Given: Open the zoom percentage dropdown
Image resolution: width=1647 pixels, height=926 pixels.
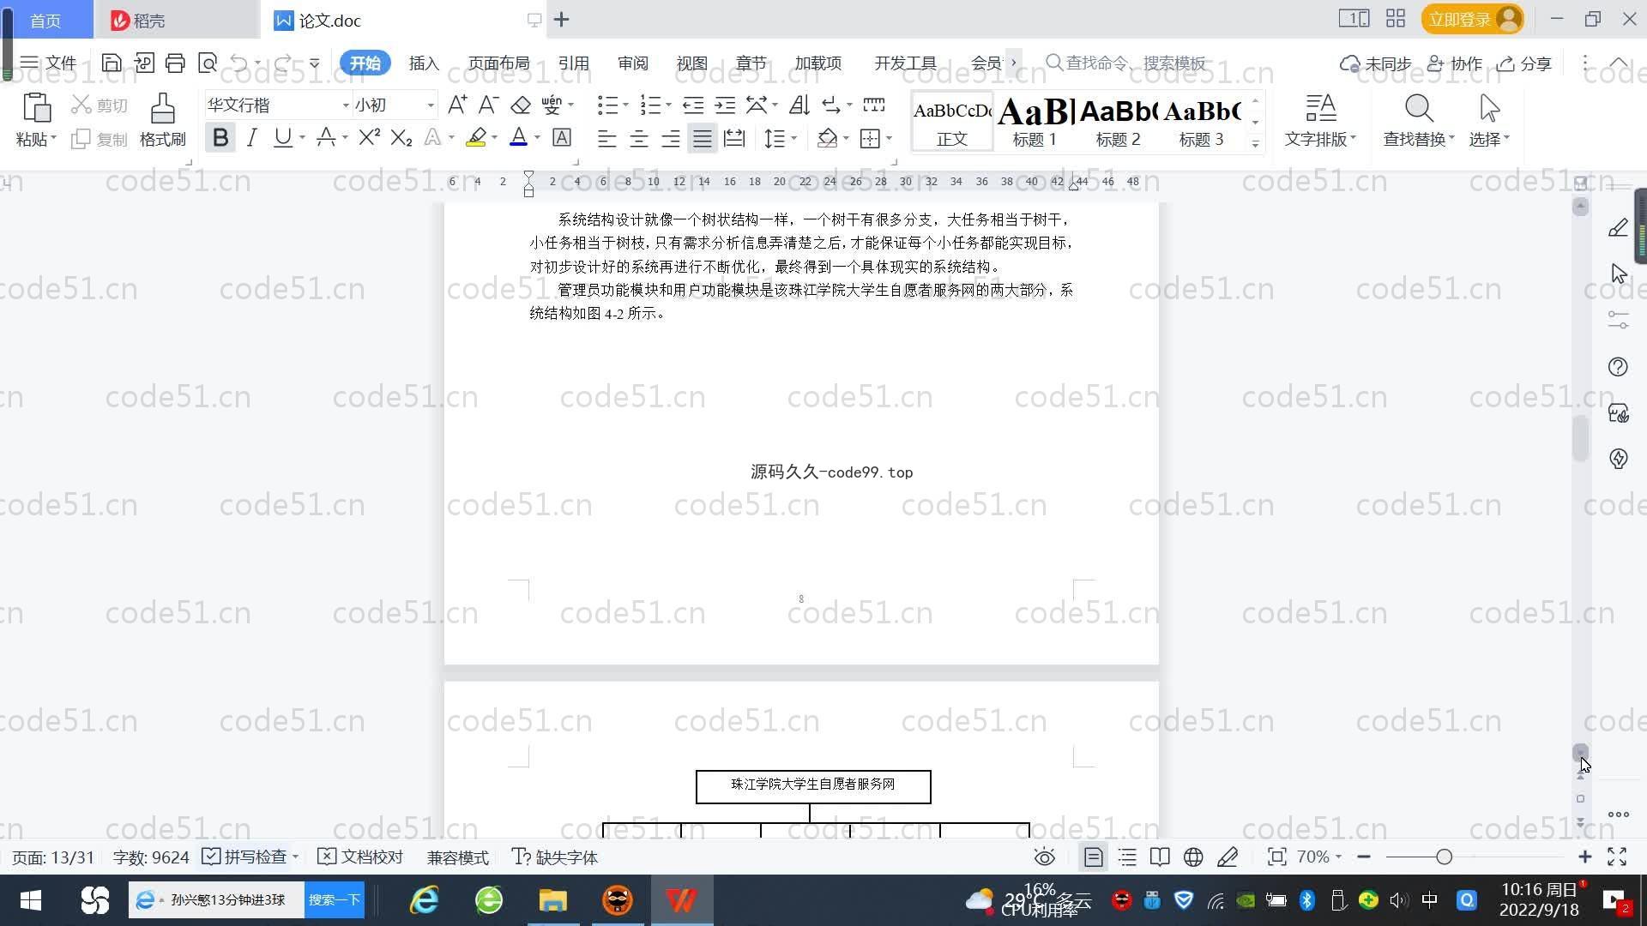Looking at the screenshot, I should 1318,857.
